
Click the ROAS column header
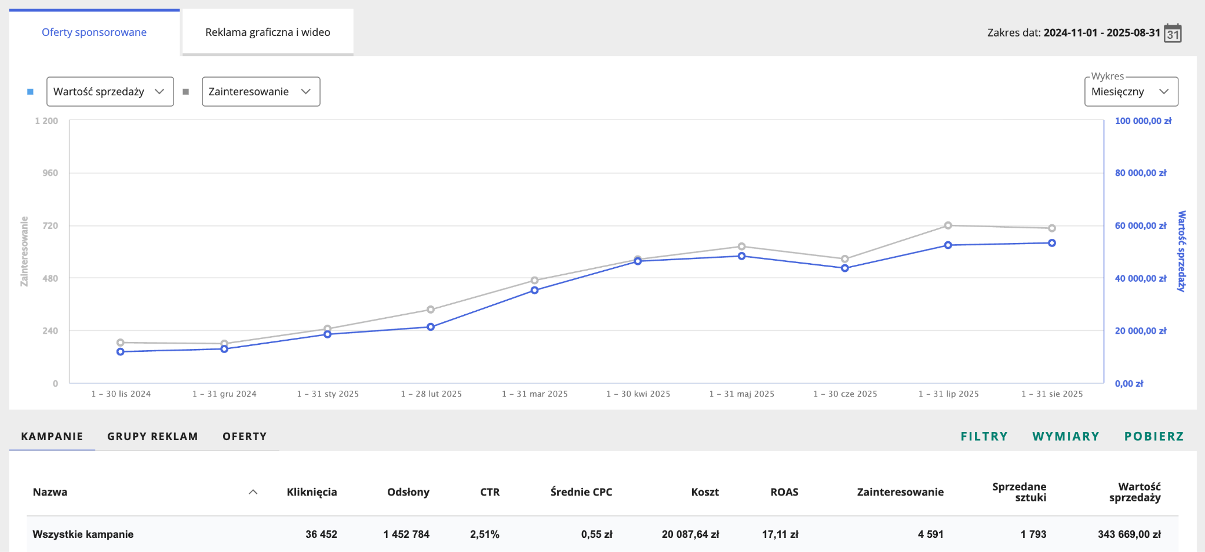coord(784,492)
